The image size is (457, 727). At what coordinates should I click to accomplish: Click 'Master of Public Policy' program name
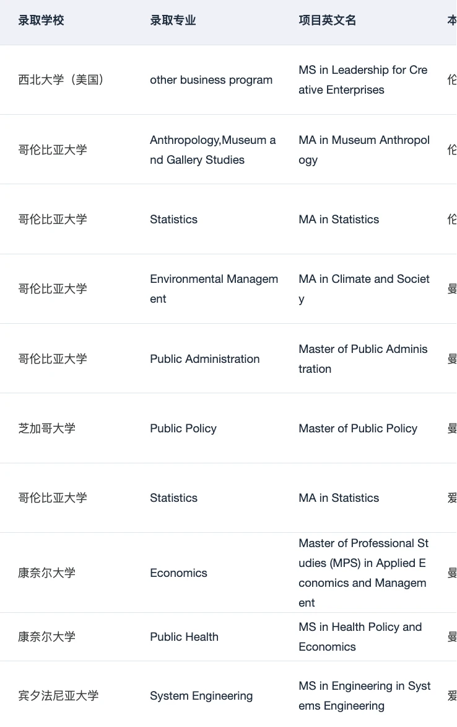358,429
